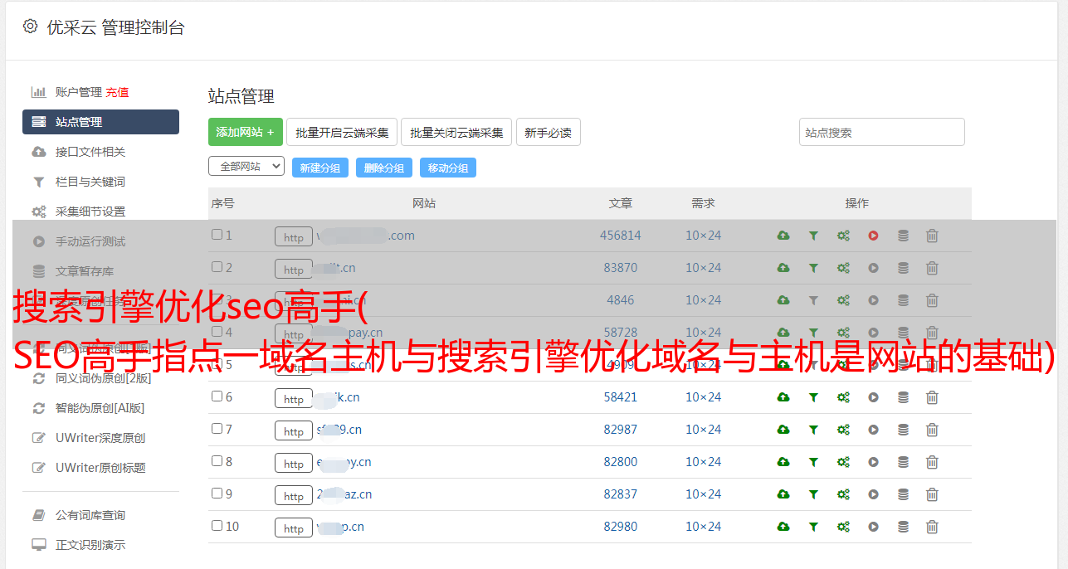This screenshot has width=1068, height=569.
Task: Open the article count 58421 link
Action: (621, 397)
